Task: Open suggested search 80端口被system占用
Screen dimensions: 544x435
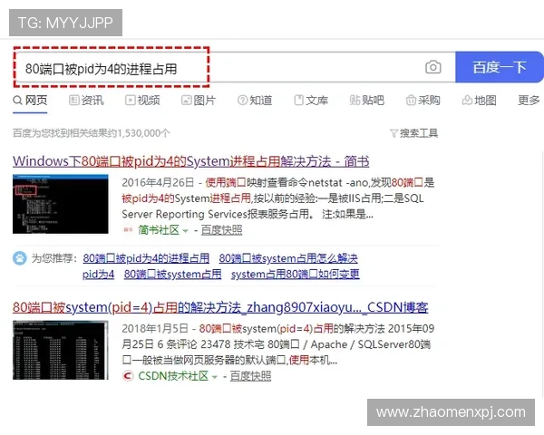Action: tap(173, 275)
